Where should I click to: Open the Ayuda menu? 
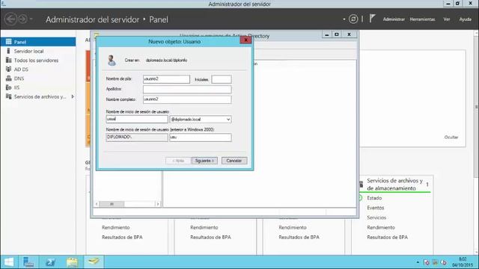point(465,19)
